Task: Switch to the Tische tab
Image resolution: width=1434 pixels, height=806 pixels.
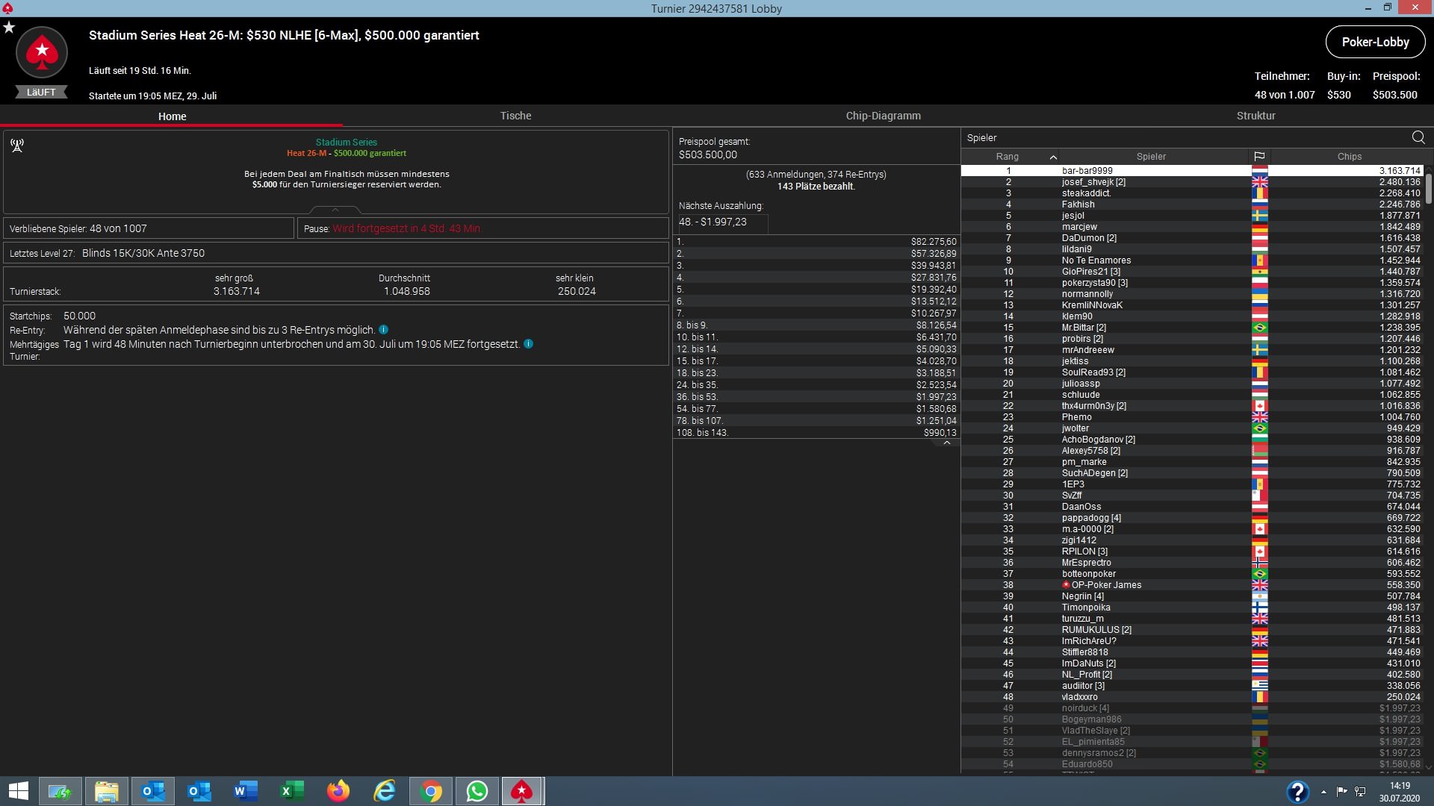Action: [x=515, y=116]
